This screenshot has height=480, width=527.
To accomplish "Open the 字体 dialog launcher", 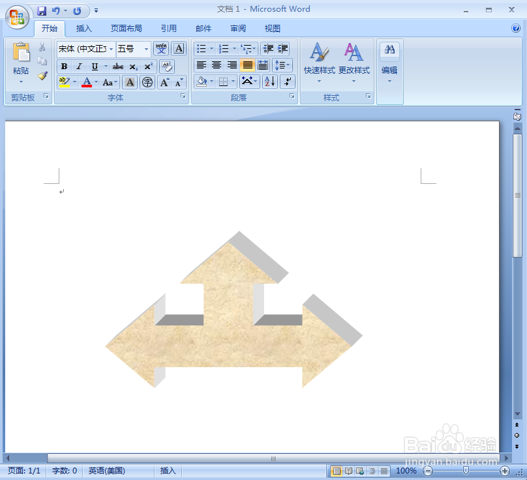I will coord(183,96).
